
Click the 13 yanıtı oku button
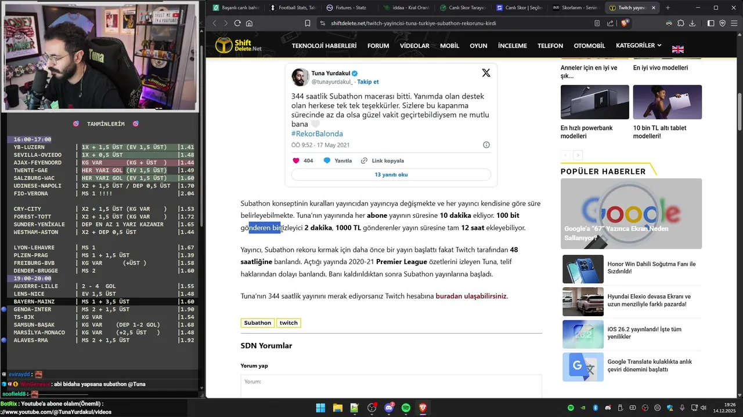[x=391, y=174]
